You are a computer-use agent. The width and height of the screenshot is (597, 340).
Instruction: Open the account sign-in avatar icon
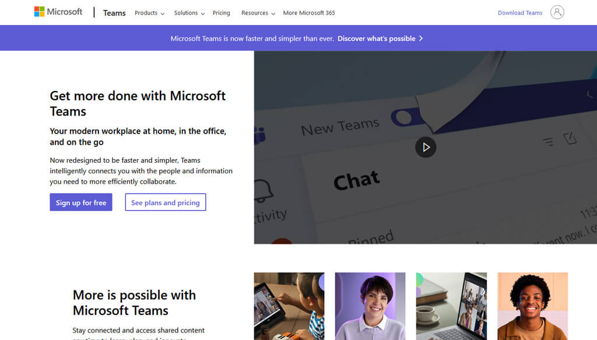[557, 12]
